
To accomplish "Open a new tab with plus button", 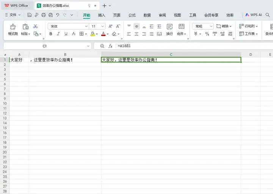I will pyautogui.click(x=104, y=6).
